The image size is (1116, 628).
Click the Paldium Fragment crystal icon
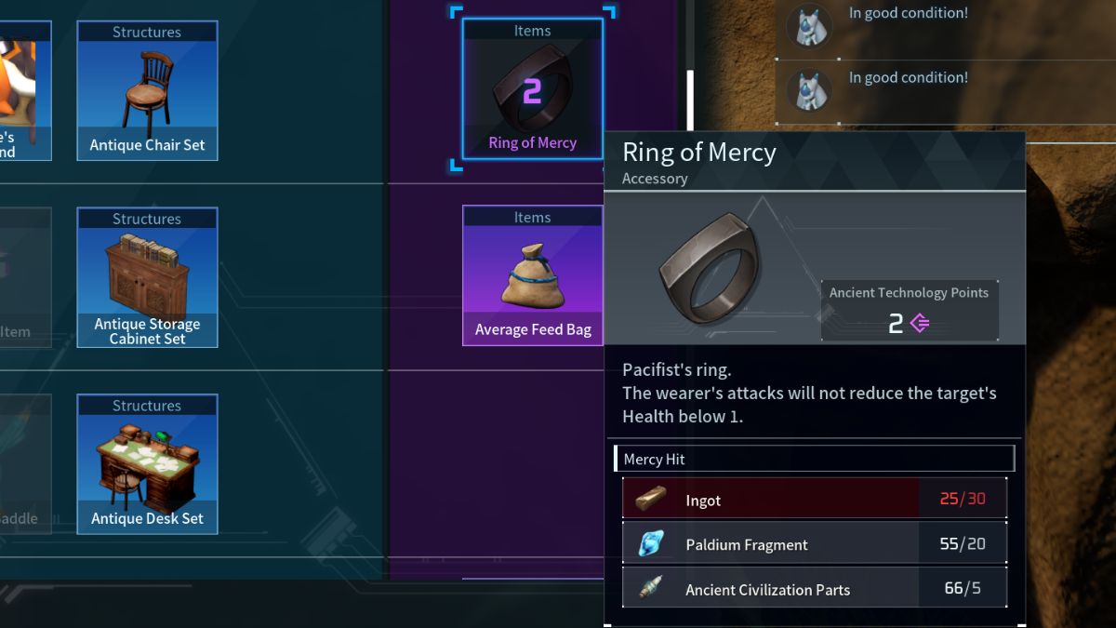(651, 544)
